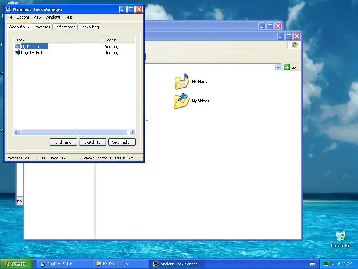Click the Task column header
Viewport: 358px width, 269px height.
tap(58, 40)
